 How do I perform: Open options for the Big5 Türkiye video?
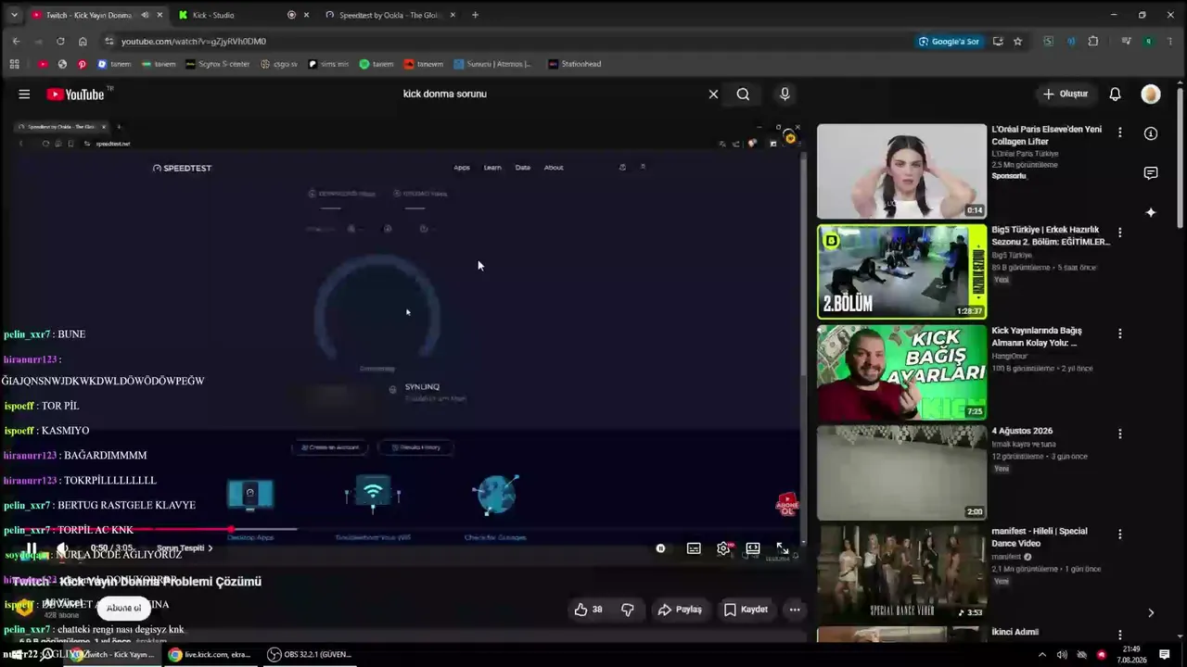pos(1119,233)
